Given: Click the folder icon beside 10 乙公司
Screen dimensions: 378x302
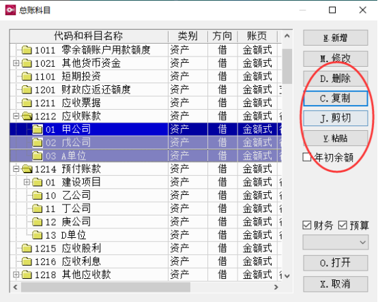Looking at the screenshot, I should pos(38,196).
